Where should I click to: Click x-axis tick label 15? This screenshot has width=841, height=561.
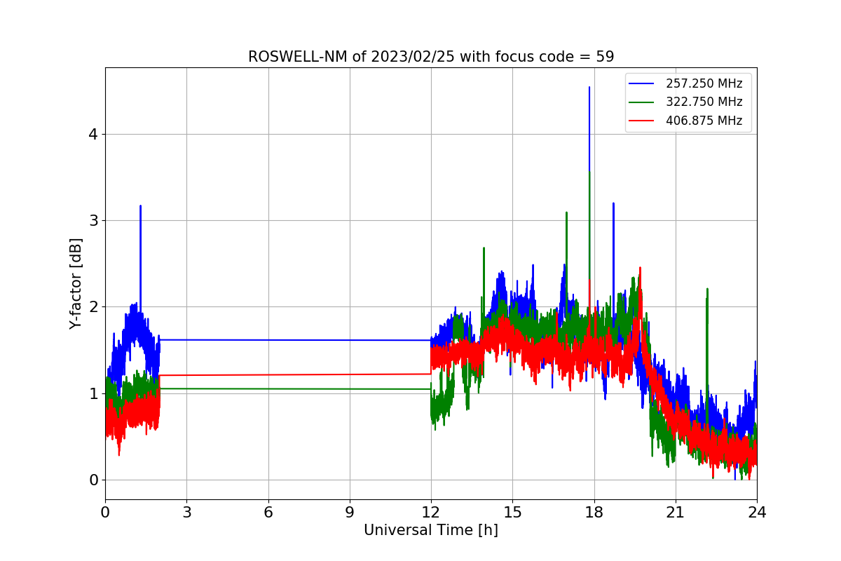pyautogui.click(x=512, y=512)
